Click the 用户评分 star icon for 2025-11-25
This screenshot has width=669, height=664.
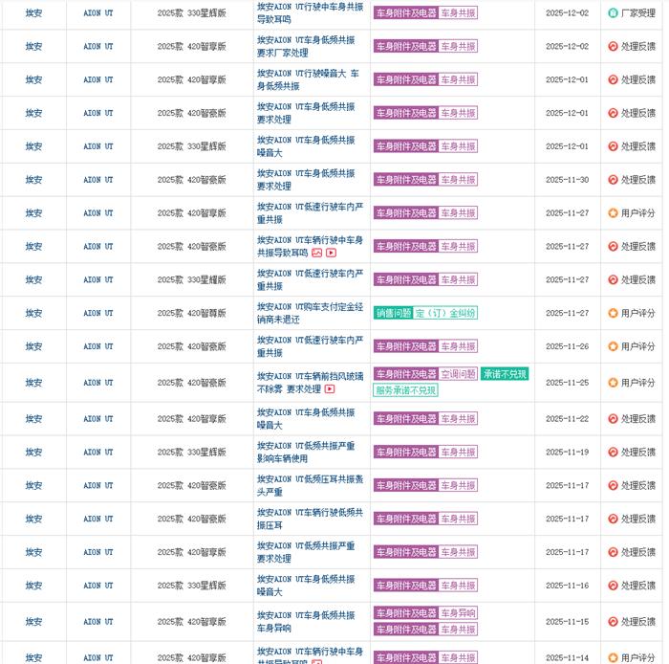pyautogui.click(x=613, y=383)
